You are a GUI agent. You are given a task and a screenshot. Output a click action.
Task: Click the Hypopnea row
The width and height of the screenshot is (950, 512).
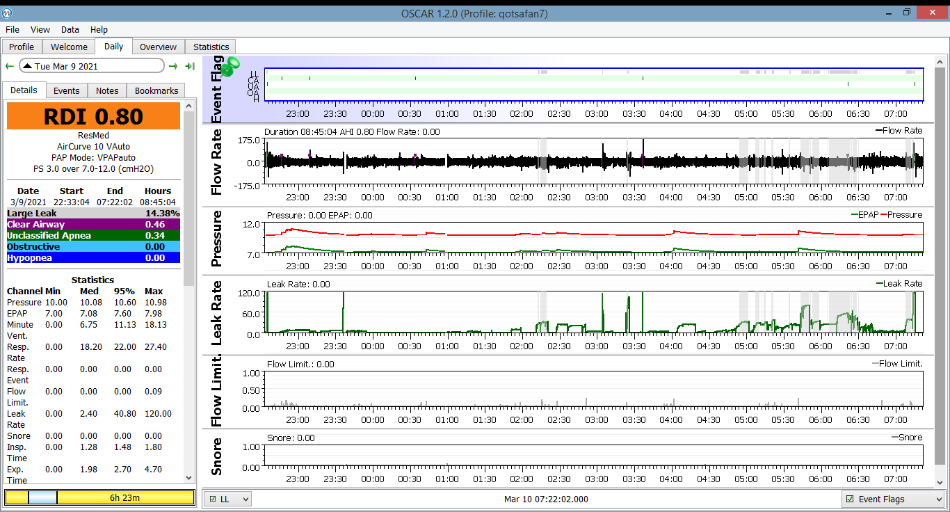[93, 257]
